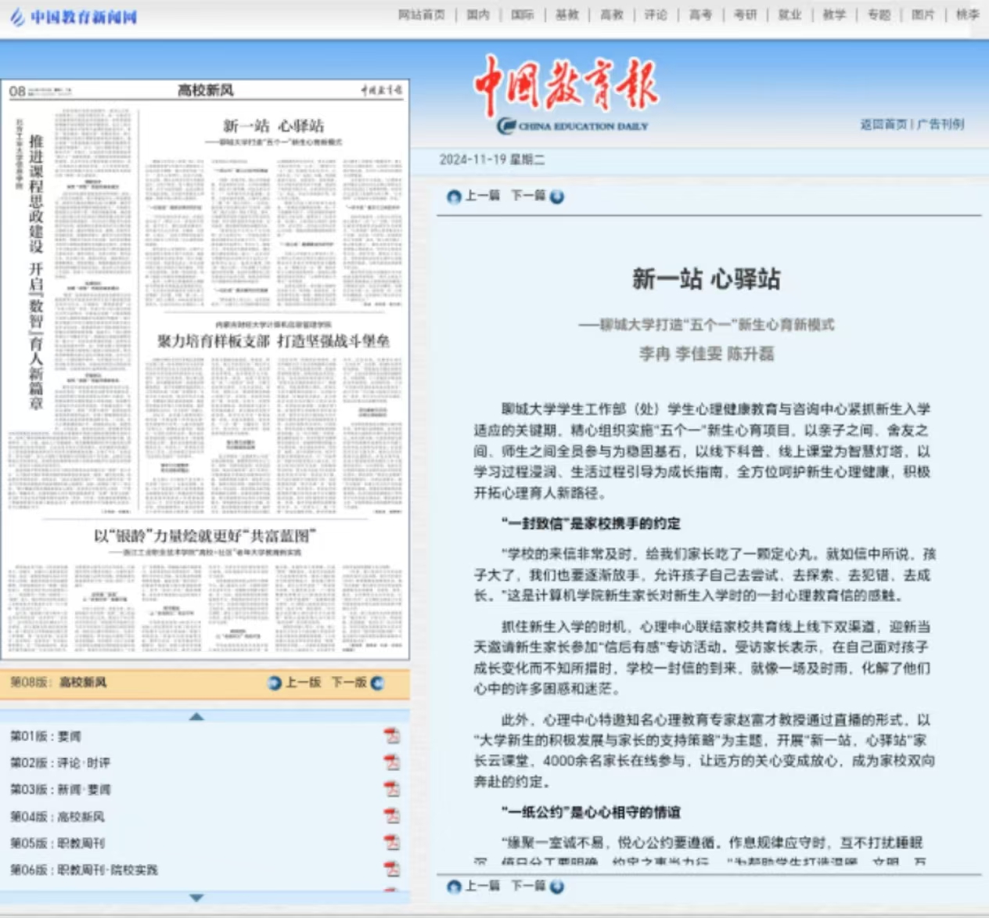Click the author line 李冉 李佳雯 陈升磊
Image resolution: width=989 pixels, height=918 pixels.
click(707, 354)
